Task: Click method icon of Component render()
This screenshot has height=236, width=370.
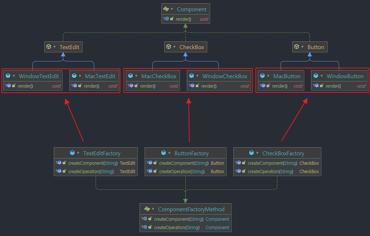Action: point(166,19)
